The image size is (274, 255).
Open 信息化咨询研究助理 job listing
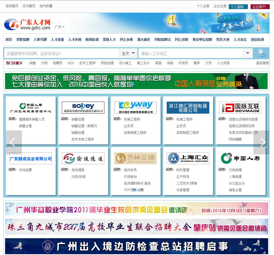(x=243, y=119)
